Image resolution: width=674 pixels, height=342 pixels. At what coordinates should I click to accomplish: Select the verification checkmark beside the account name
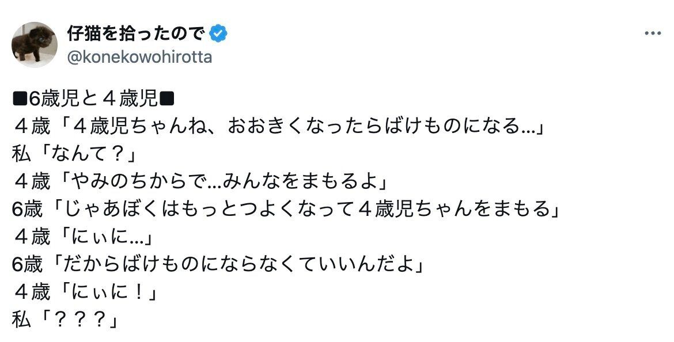coord(217,33)
